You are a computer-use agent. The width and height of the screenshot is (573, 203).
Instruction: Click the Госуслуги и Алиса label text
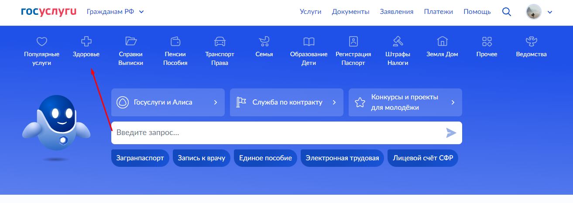(163, 102)
